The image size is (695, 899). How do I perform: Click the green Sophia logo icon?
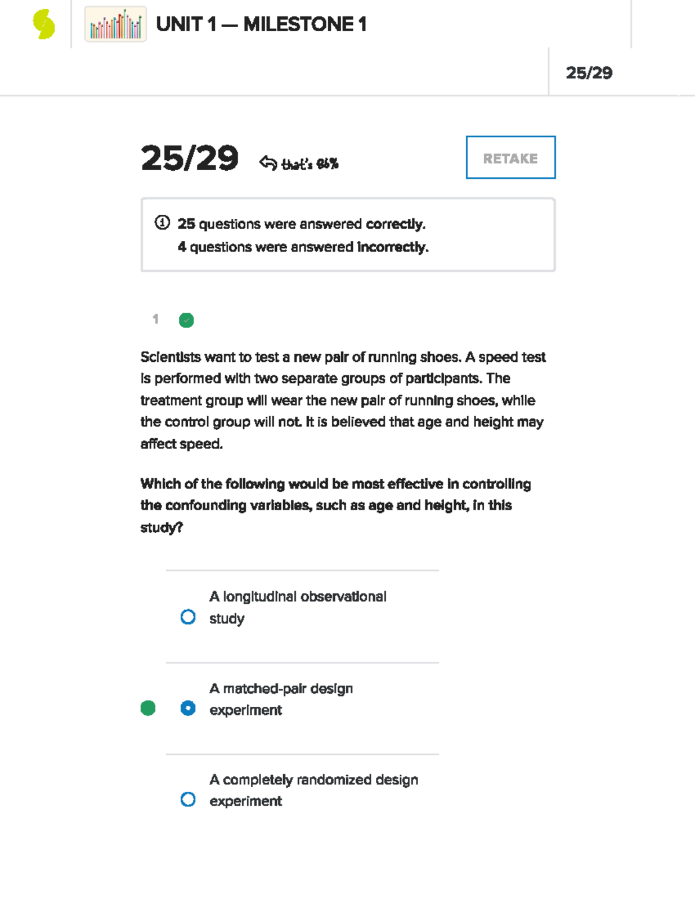(44, 25)
